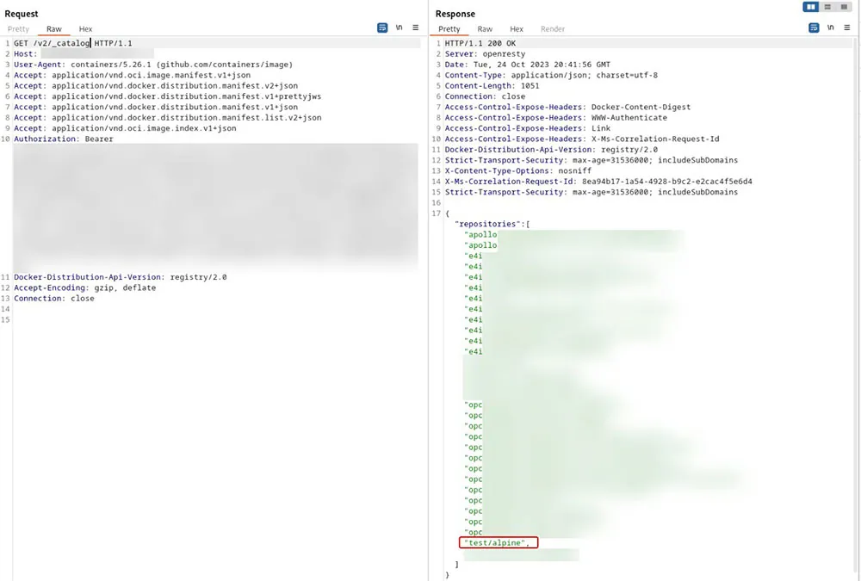
Task: Toggle word wrap icon in Response pane
Action: coord(814,28)
